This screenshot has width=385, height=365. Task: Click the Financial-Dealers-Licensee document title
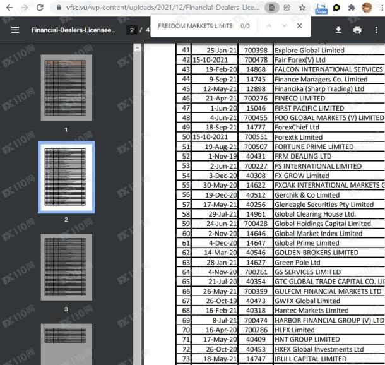[x=73, y=30]
